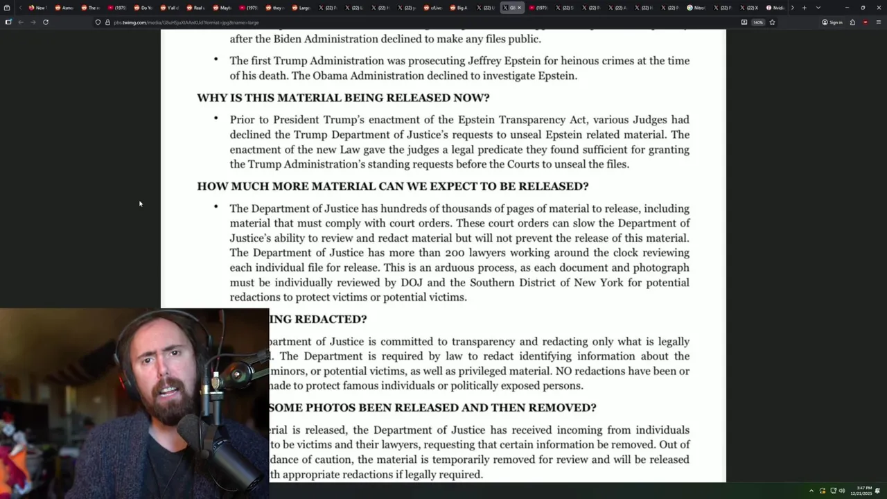The width and height of the screenshot is (887, 499).
Task: Switch to the "The re" Reddit tab
Action: coord(90,8)
